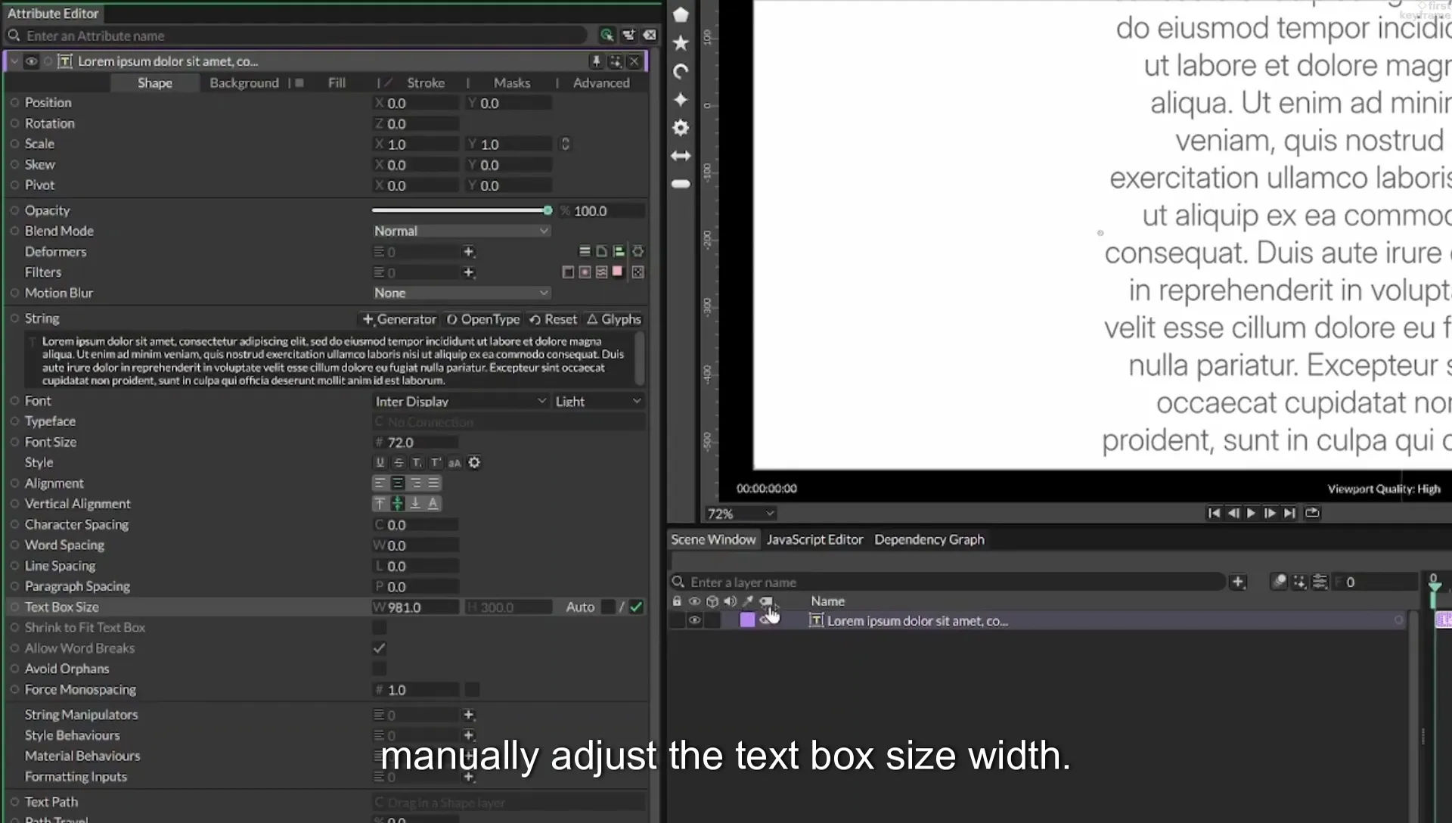
Task: Click the Opacity slider handle
Action: (548, 210)
